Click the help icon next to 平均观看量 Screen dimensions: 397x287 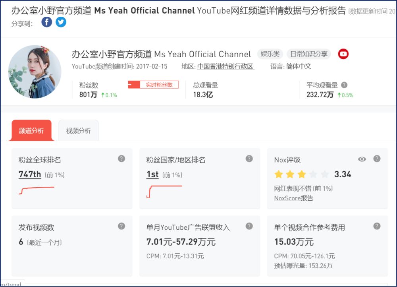[344, 85]
